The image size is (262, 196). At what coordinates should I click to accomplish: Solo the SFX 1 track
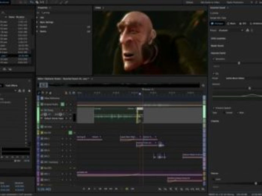click(x=66, y=138)
